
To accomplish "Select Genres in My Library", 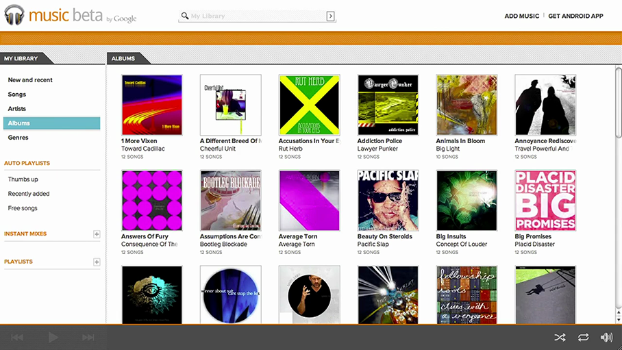I will tap(18, 138).
